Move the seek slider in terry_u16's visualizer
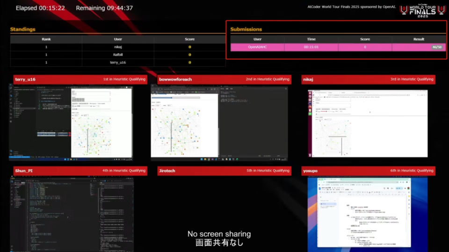 [91, 109]
